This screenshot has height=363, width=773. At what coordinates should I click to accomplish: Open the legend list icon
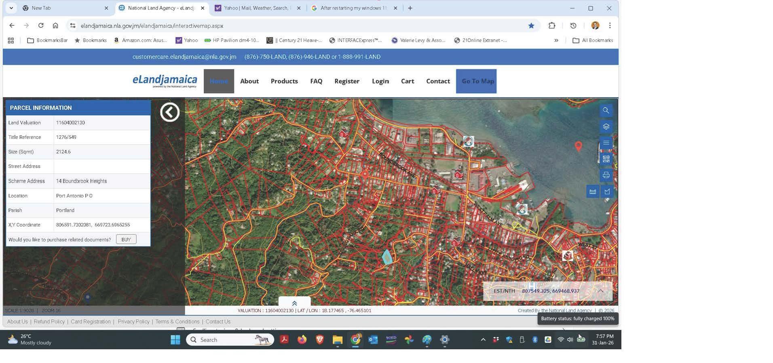pyautogui.click(x=606, y=143)
